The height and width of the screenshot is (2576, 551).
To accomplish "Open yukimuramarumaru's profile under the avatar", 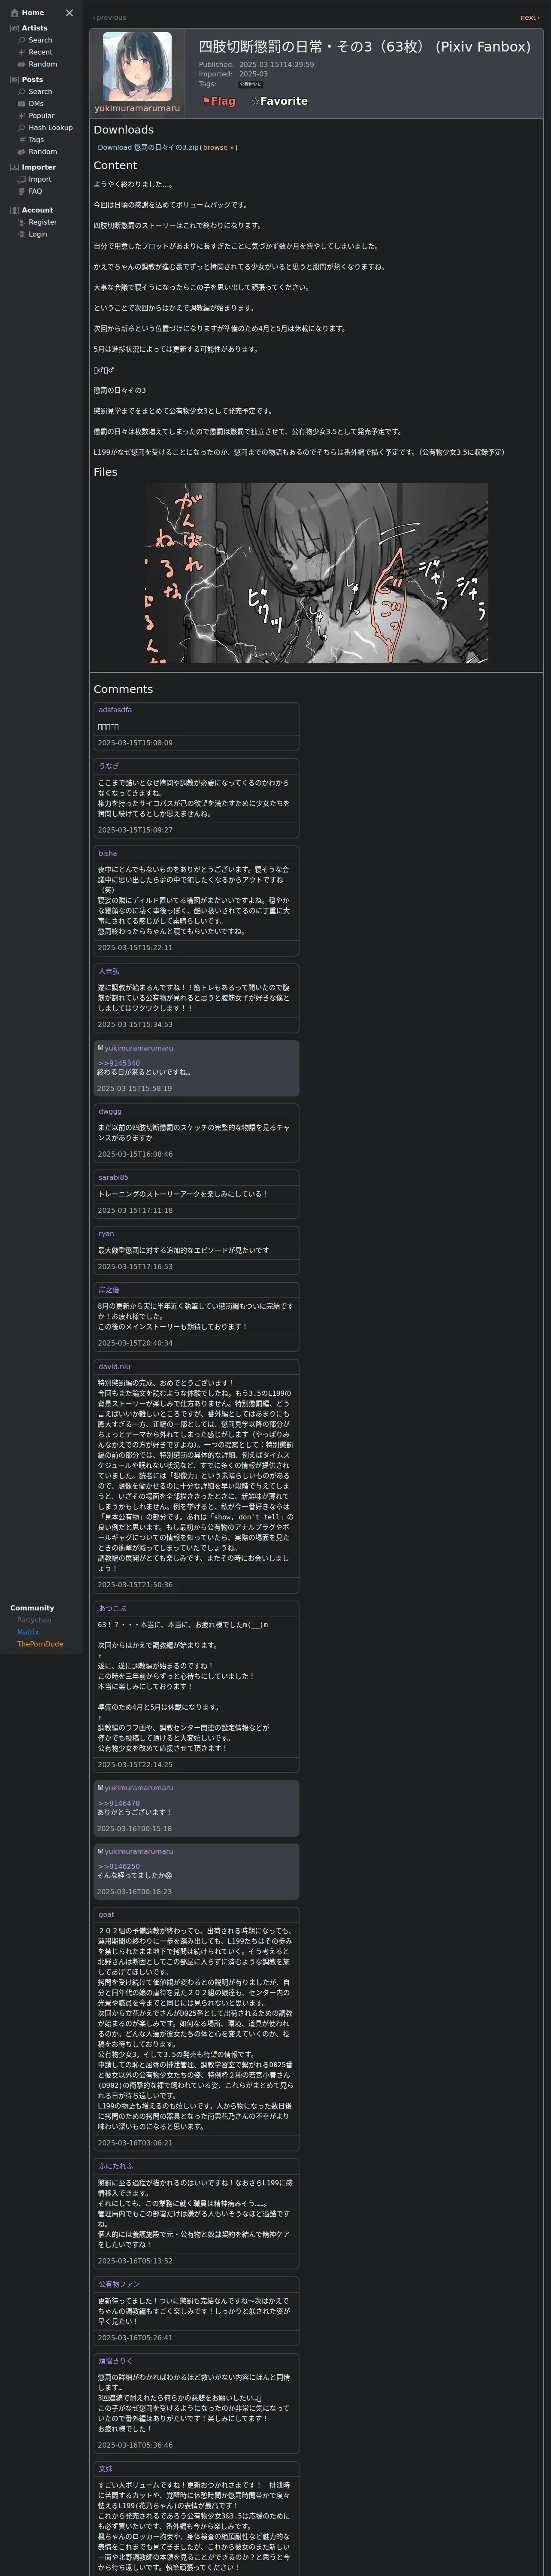I will (x=137, y=108).
